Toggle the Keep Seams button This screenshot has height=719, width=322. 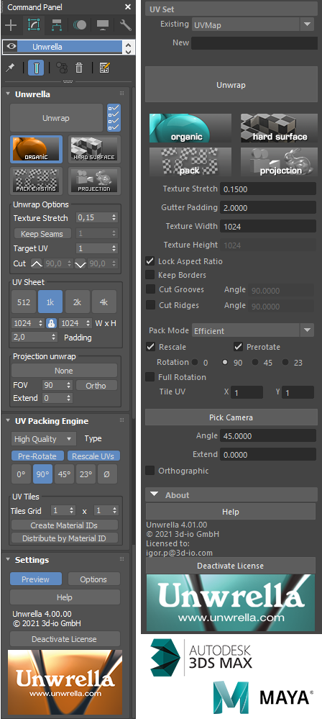(42, 234)
